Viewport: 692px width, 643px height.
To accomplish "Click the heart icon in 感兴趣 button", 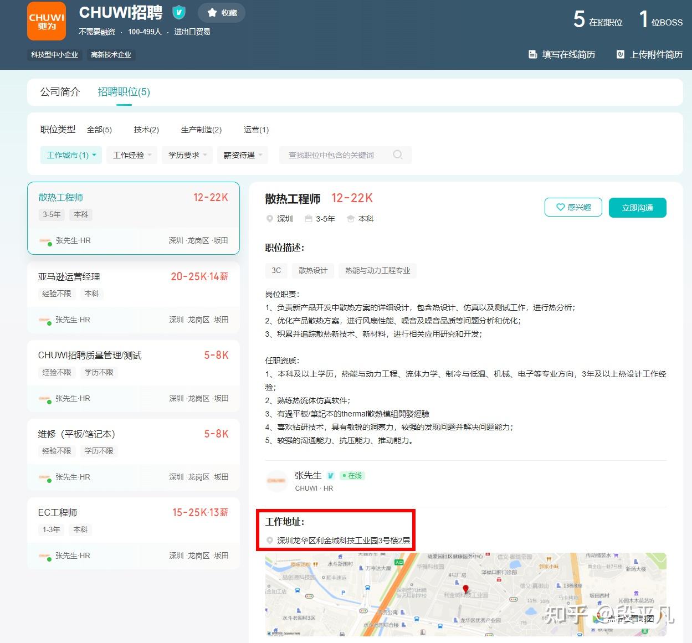I will [x=561, y=207].
